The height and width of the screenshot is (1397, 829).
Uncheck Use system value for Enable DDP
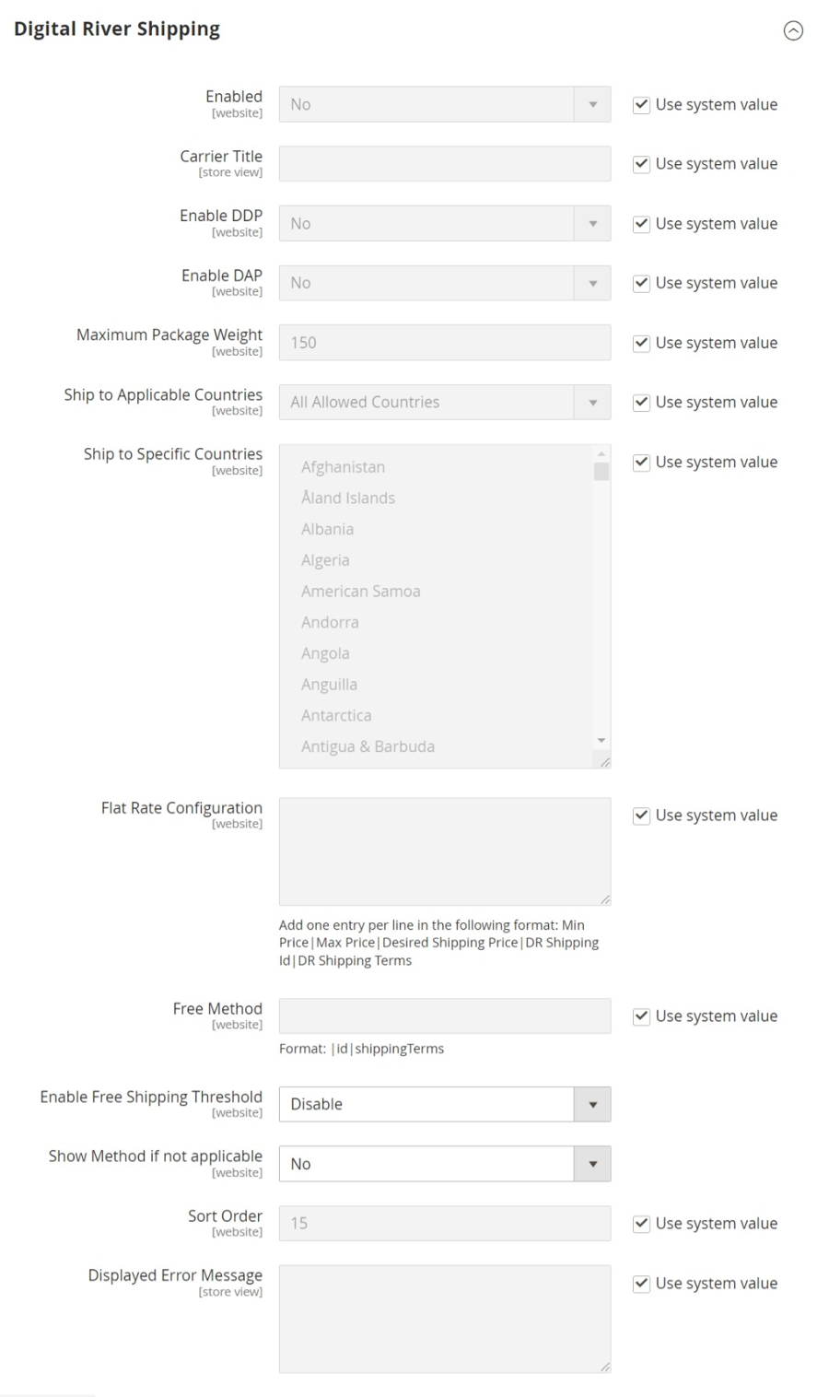pyautogui.click(x=641, y=224)
